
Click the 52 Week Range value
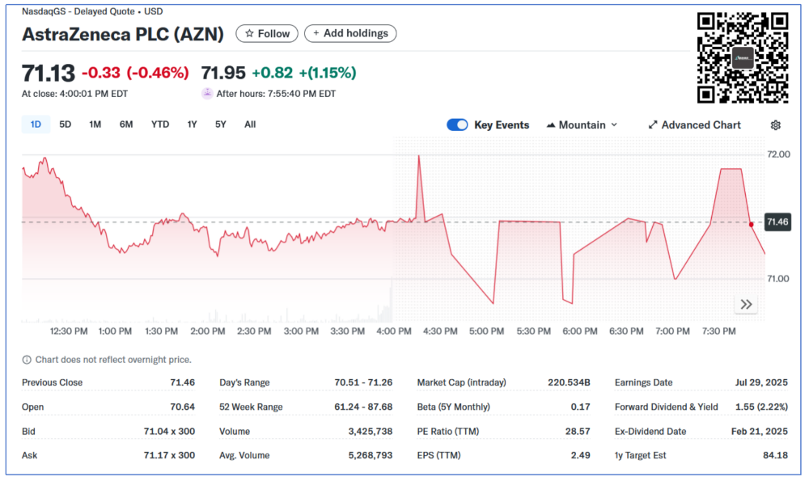[x=363, y=407]
